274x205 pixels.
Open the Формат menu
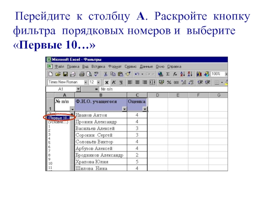click(x=115, y=66)
